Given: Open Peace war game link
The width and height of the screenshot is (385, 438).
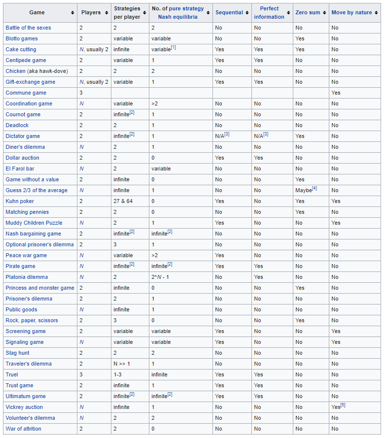Looking at the screenshot, I should (26, 256).
